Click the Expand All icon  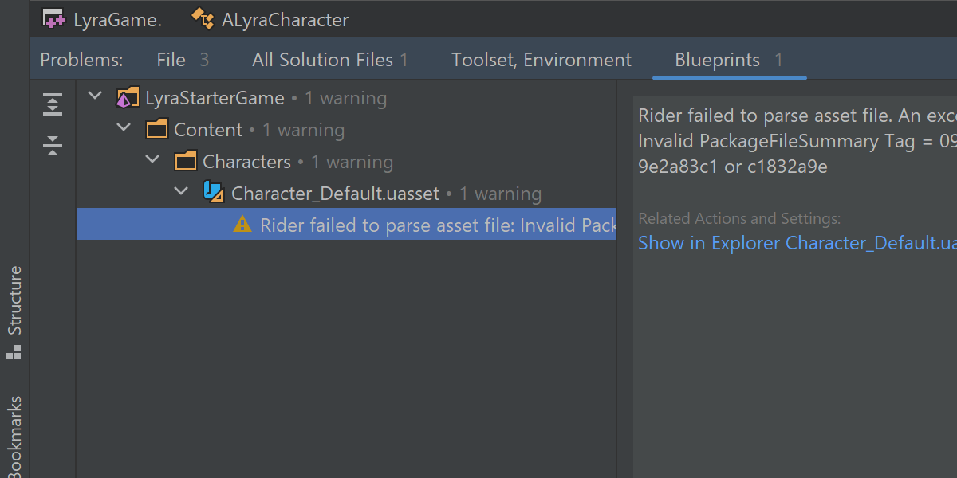[53, 104]
